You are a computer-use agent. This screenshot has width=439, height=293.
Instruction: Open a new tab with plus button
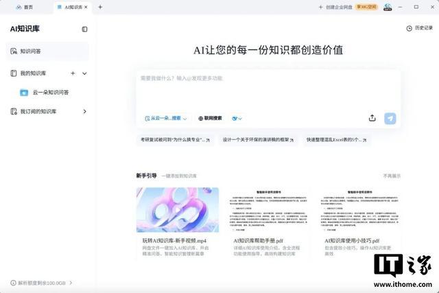click(100, 7)
